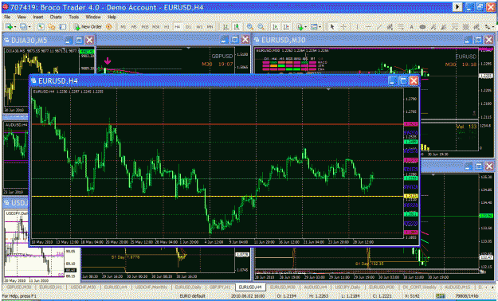Toggle the H4 timeframe button
This screenshot has width=498, height=301.
tap(177, 27)
